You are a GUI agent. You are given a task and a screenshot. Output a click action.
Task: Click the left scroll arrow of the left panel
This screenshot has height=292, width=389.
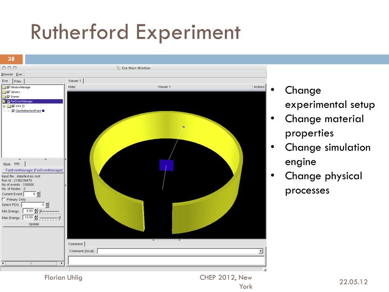[x=3, y=263]
